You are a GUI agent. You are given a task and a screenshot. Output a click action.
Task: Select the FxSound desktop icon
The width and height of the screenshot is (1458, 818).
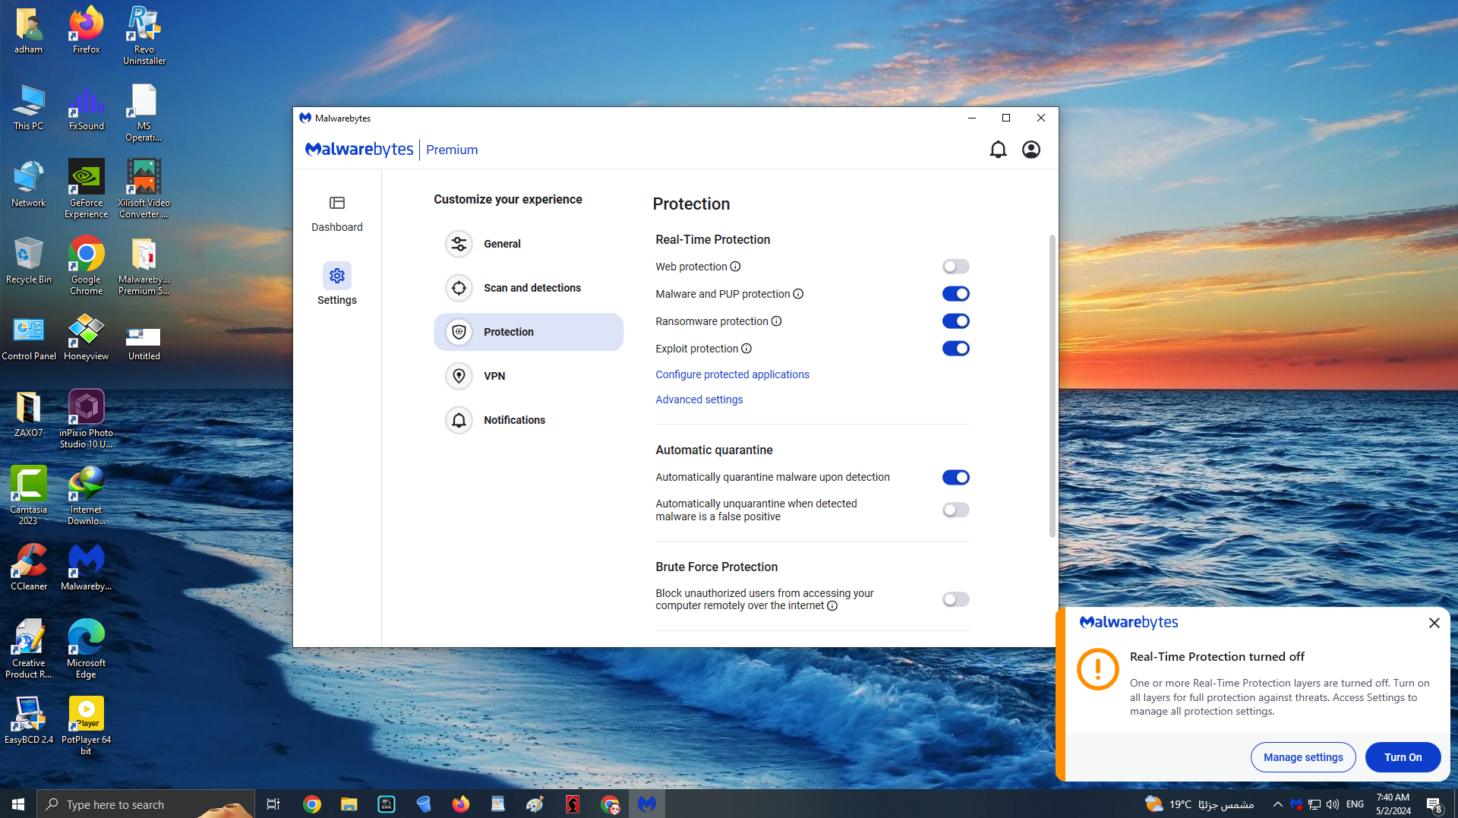tap(87, 108)
